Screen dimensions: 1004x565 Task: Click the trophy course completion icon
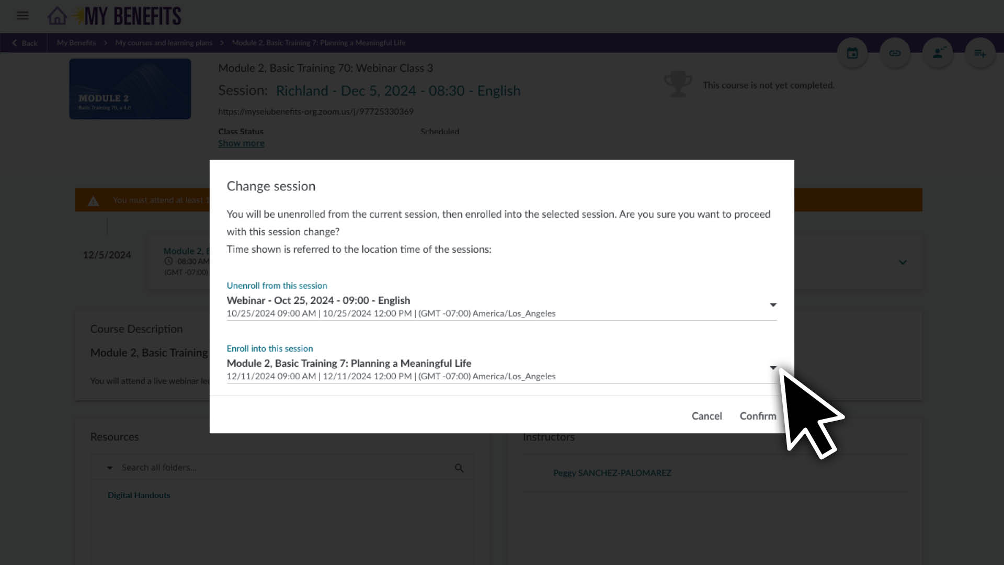678,84
